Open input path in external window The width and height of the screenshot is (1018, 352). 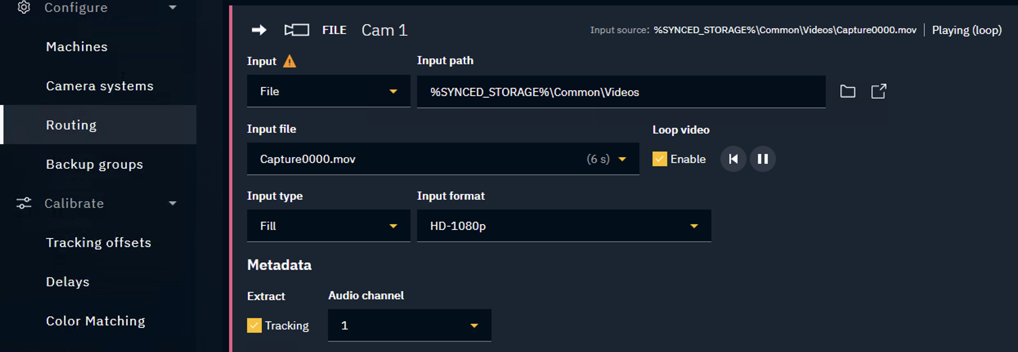pyautogui.click(x=879, y=91)
